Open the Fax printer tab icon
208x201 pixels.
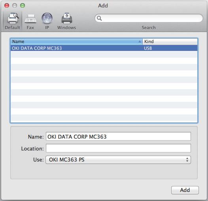(x=30, y=19)
